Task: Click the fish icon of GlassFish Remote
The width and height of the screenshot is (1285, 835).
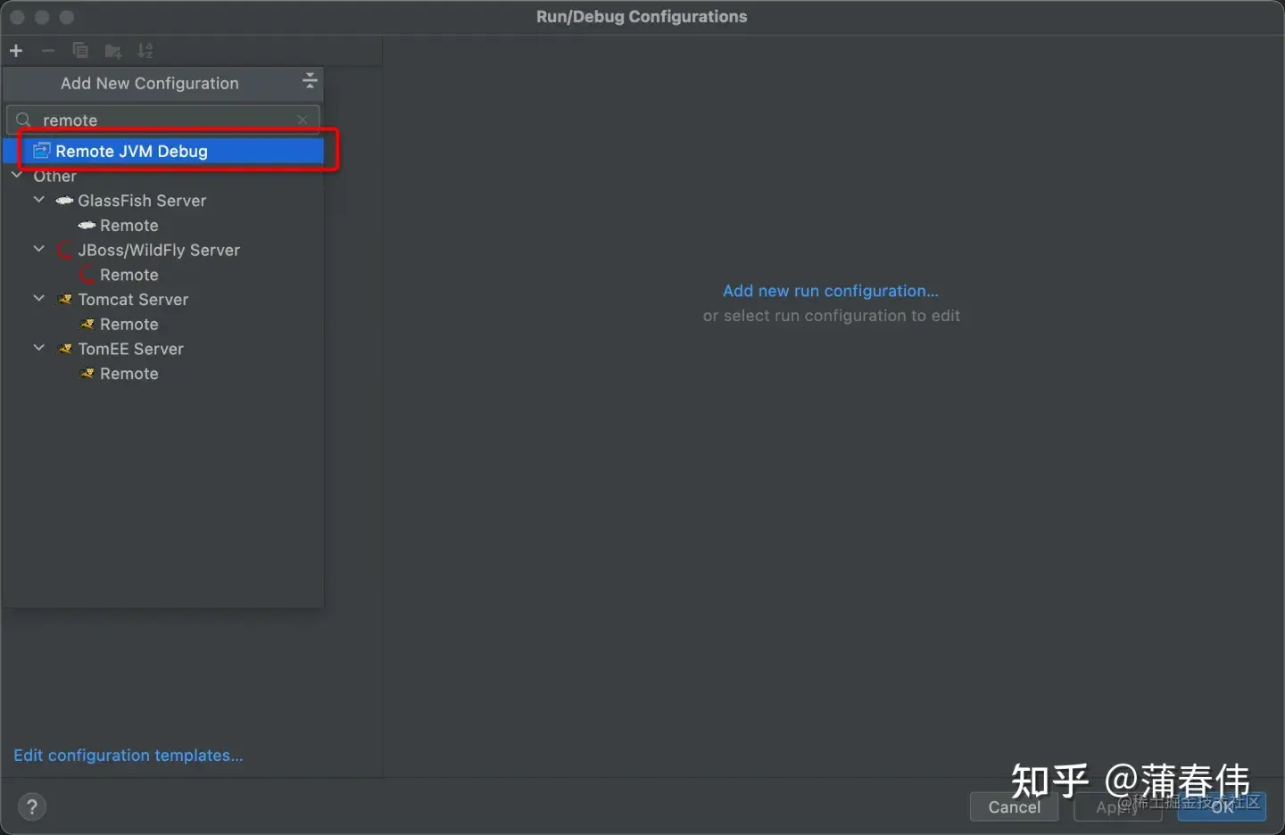Action: pos(87,226)
